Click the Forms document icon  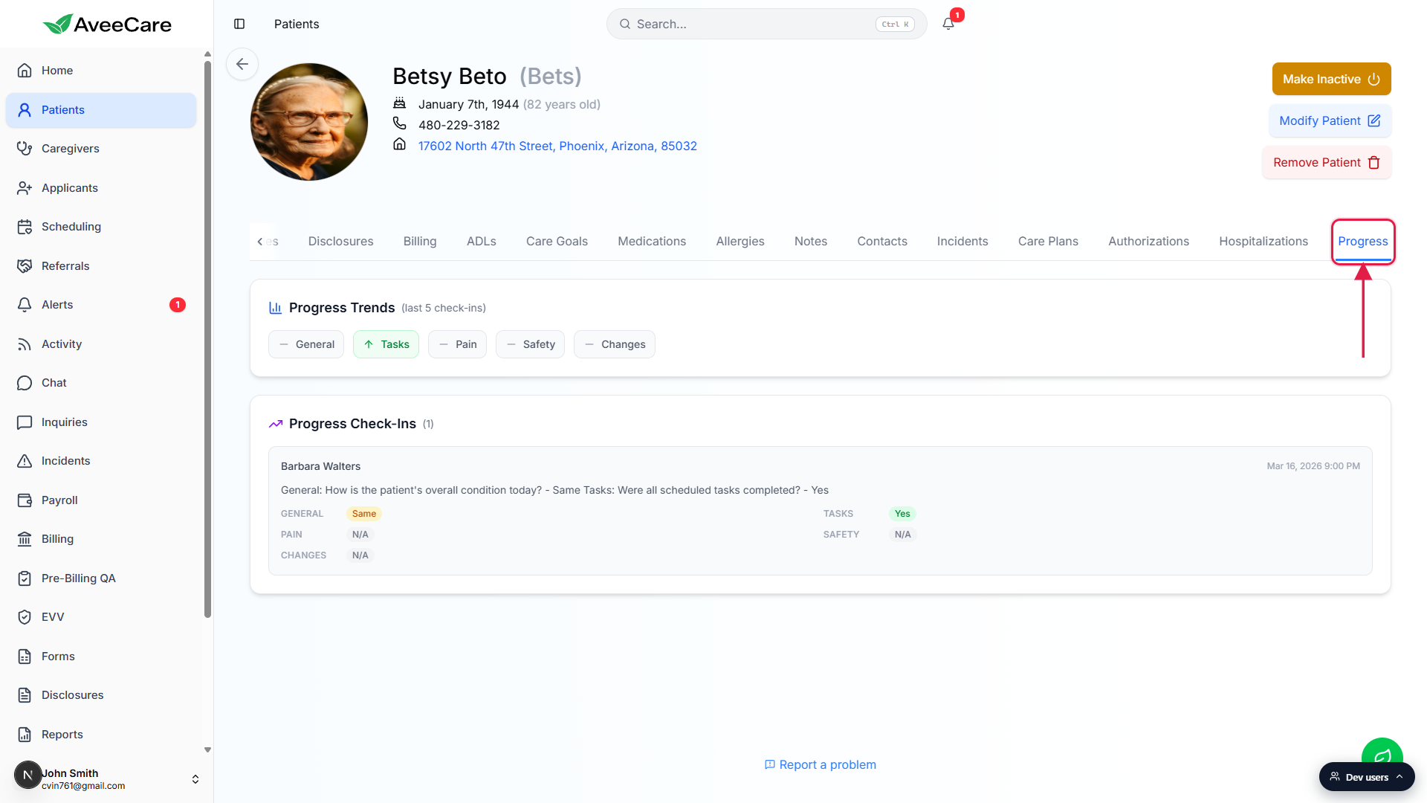click(25, 657)
